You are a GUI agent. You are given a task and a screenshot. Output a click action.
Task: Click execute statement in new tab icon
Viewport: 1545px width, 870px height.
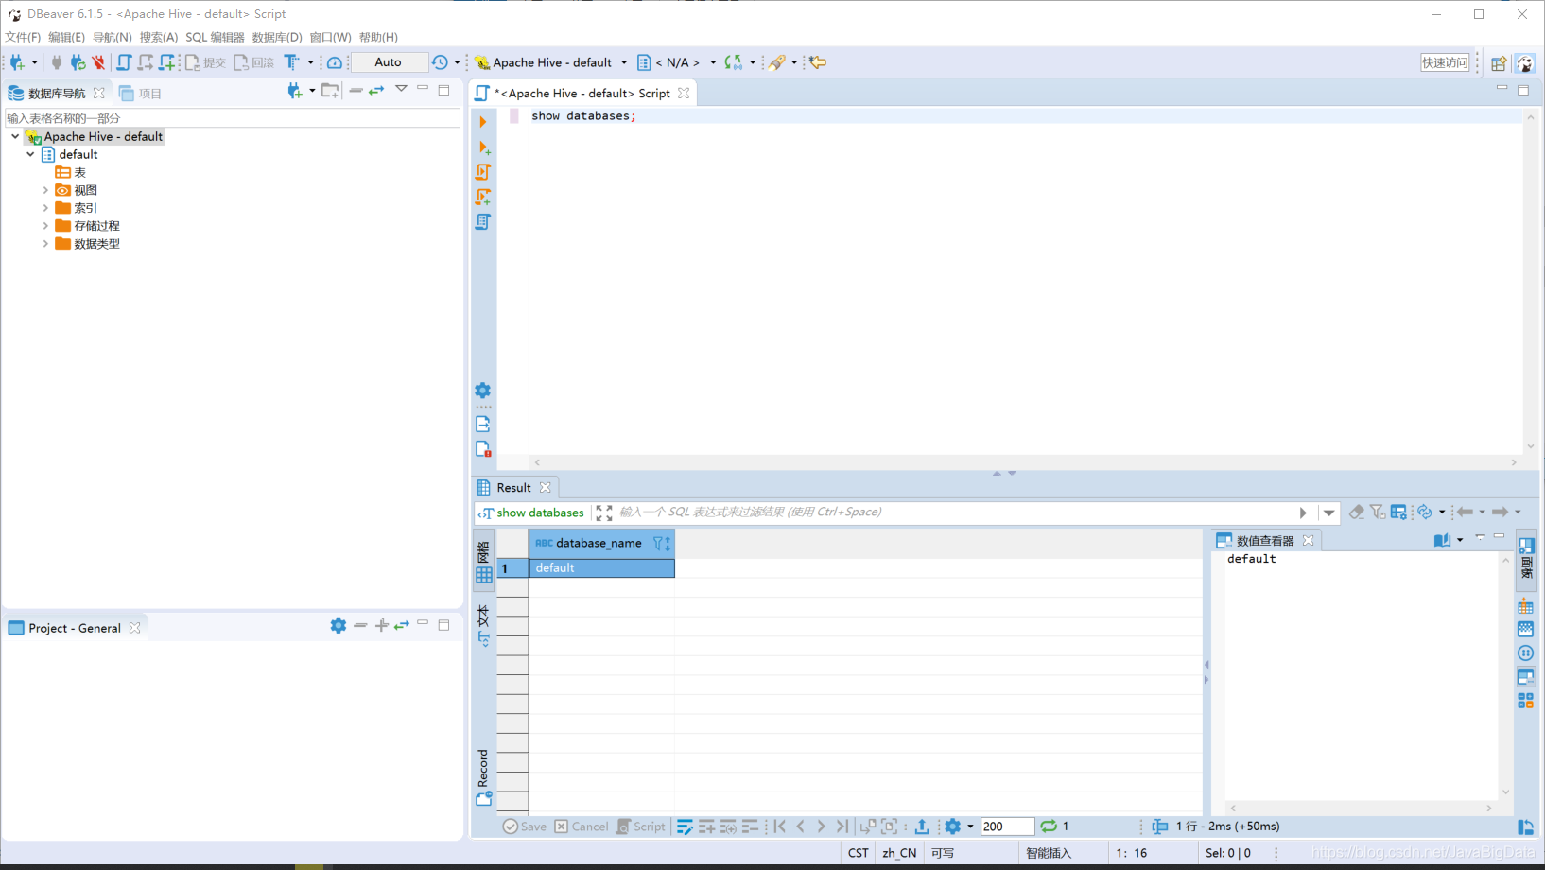pyautogui.click(x=483, y=148)
